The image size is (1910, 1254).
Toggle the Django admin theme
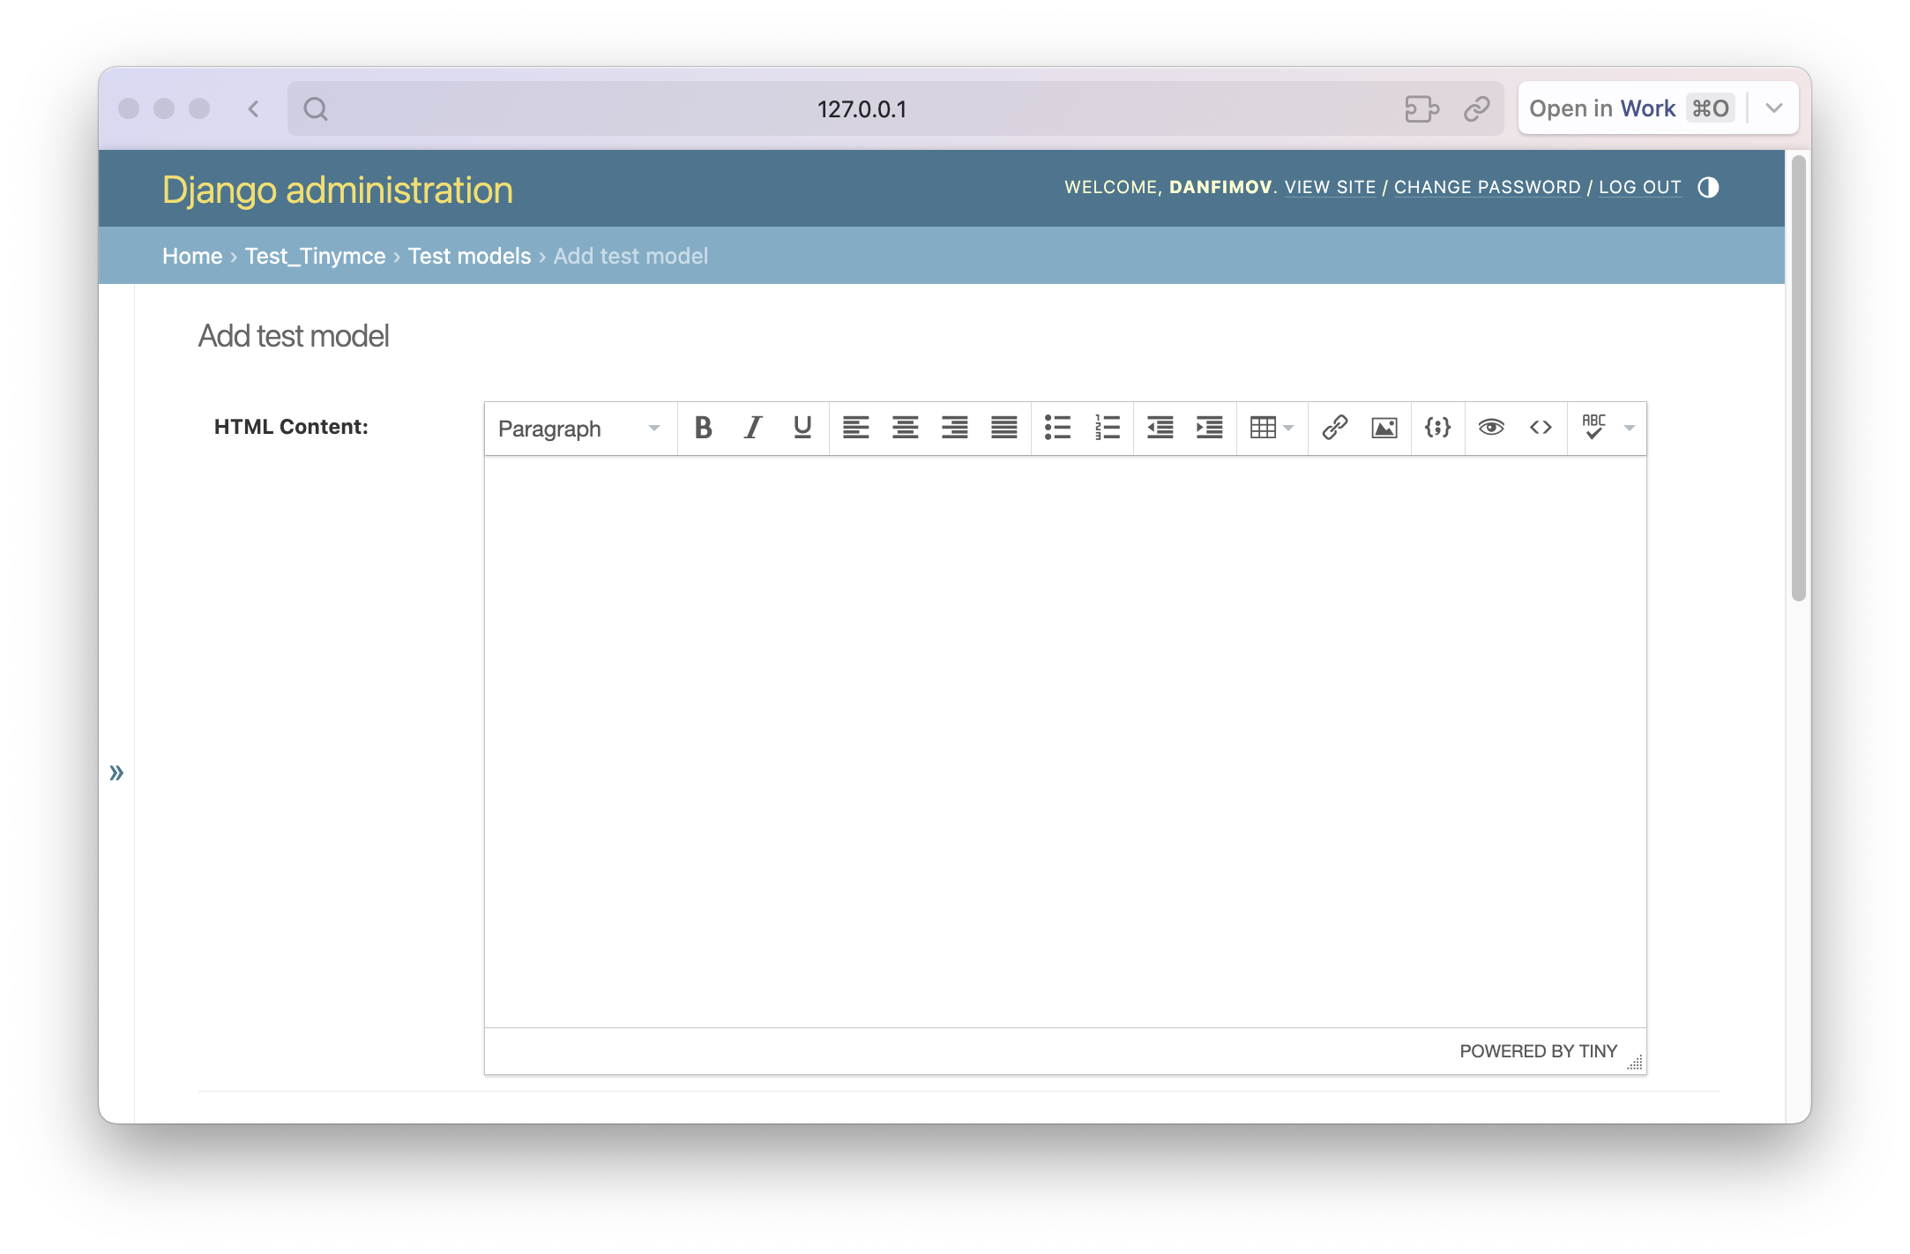(1708, 187)
